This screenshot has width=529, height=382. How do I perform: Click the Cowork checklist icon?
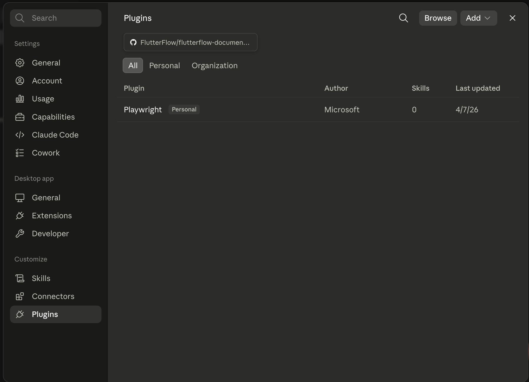[20, 153]
